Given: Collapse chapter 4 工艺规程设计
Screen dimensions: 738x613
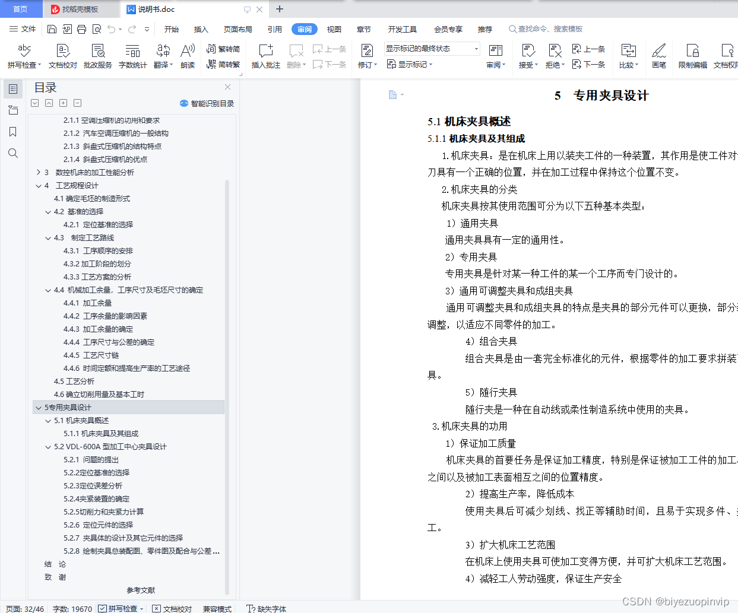Looking at the screenshot, I should 39,186.
